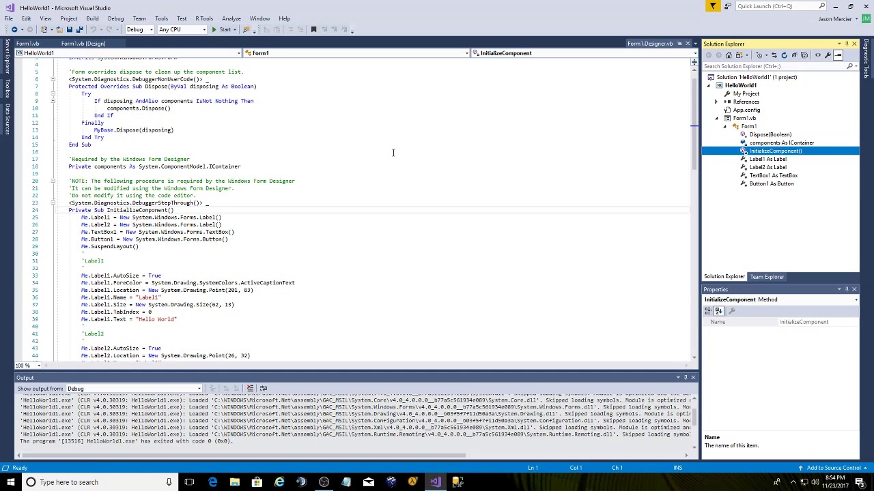Select Label1 As Label tree item
874x491 pixels.
pyautogui.click(x=767, y=159)
